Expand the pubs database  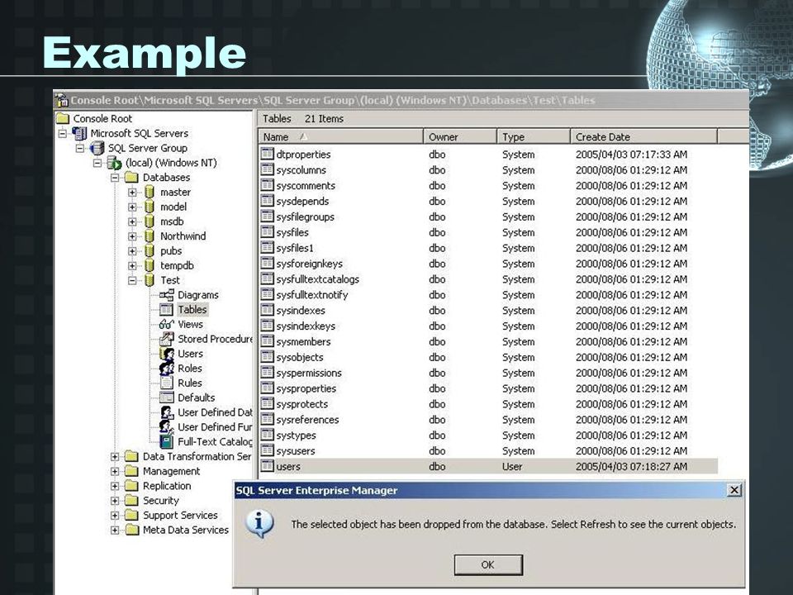coord(132,251)
